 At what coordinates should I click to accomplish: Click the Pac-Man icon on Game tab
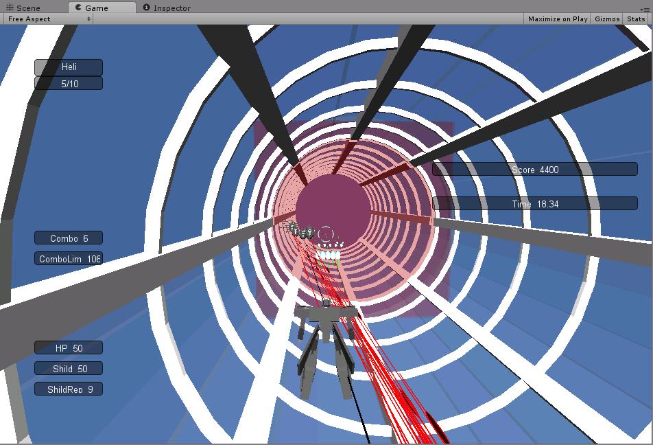click(x=78, y=8)
